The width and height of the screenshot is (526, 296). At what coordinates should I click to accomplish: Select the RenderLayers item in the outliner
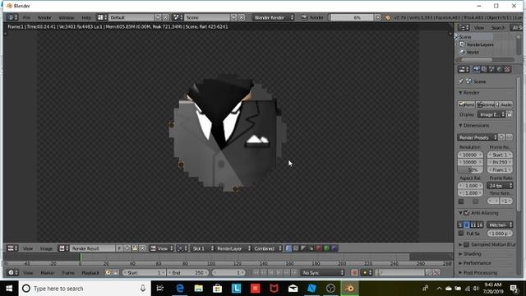point(479,44)
